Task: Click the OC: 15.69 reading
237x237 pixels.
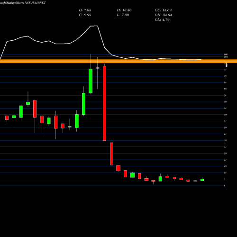Action: click(x=163, y=10)
